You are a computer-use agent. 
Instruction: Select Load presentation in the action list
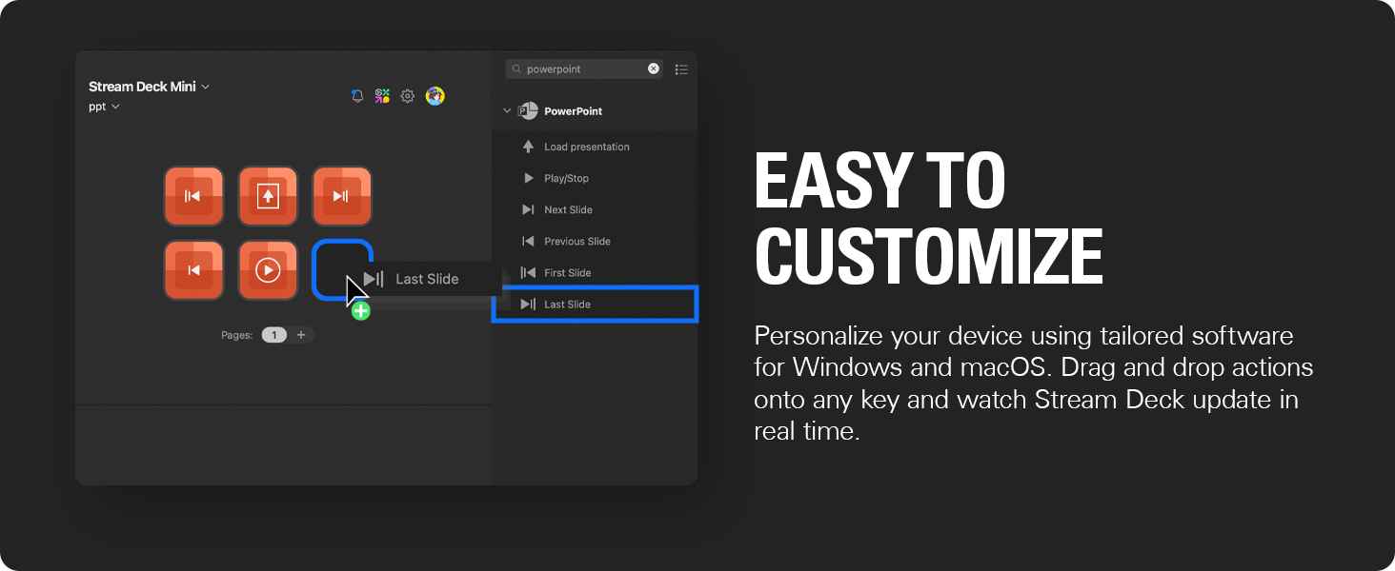pos(586,147)
